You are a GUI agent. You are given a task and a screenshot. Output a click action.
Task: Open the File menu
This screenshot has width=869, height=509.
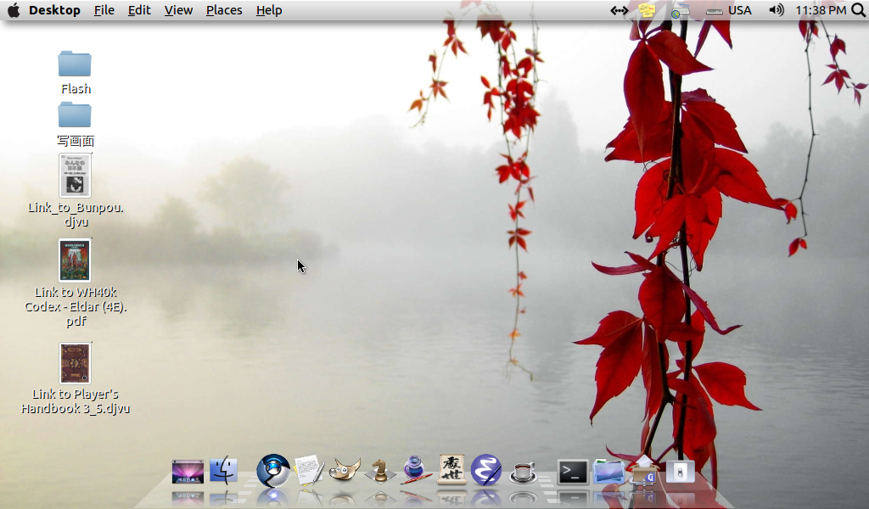coord(104,10)
